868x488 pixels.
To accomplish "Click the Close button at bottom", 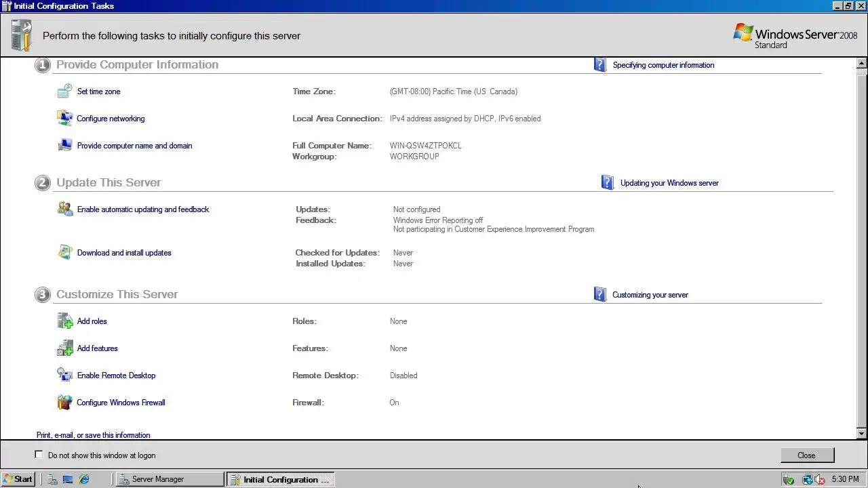I will [x=806, y=455].
